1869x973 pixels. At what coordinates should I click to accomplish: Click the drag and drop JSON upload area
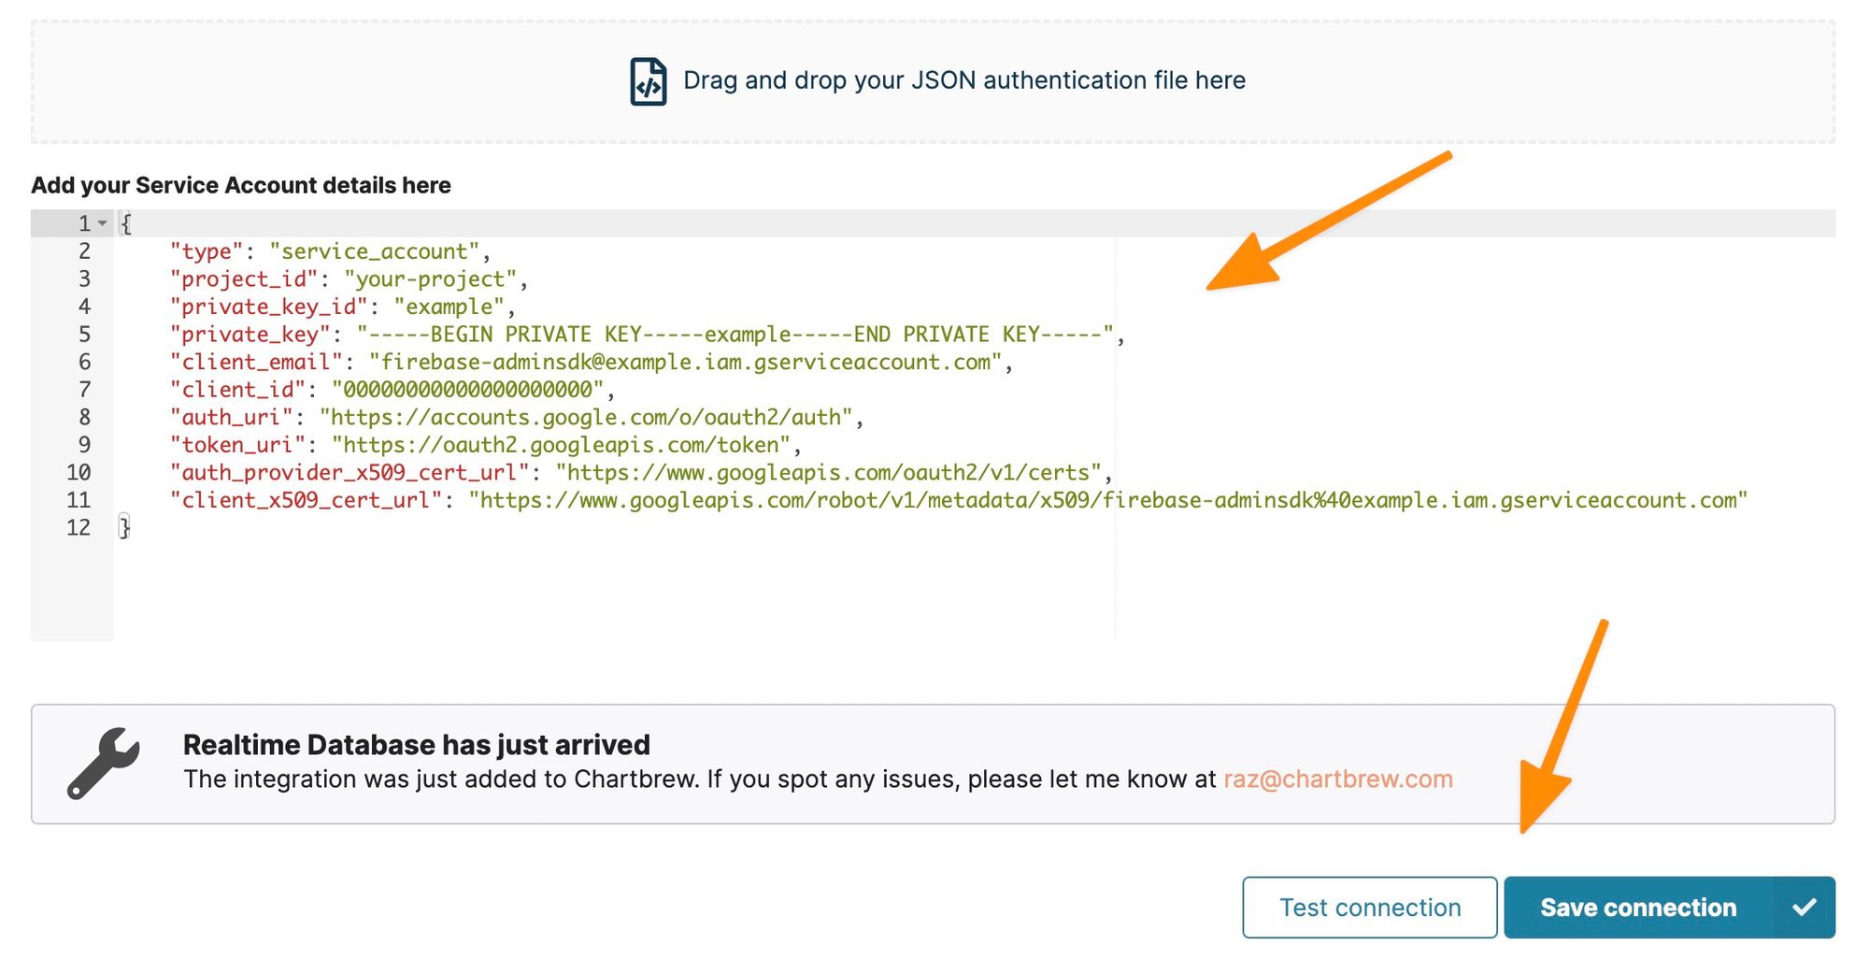[x=934, y=81]
